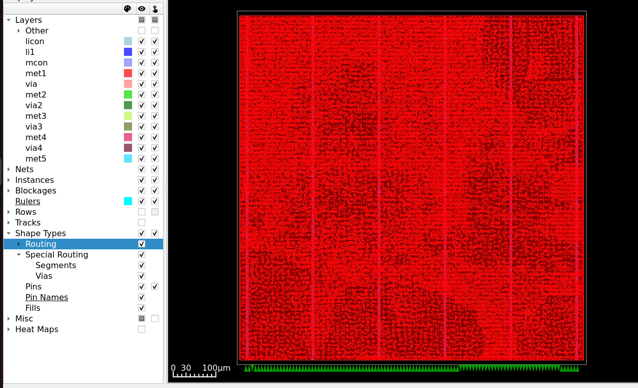638x388 pixels.
Task: Change the Rulers cyan color swatch
Action: [x=128, y=201]
